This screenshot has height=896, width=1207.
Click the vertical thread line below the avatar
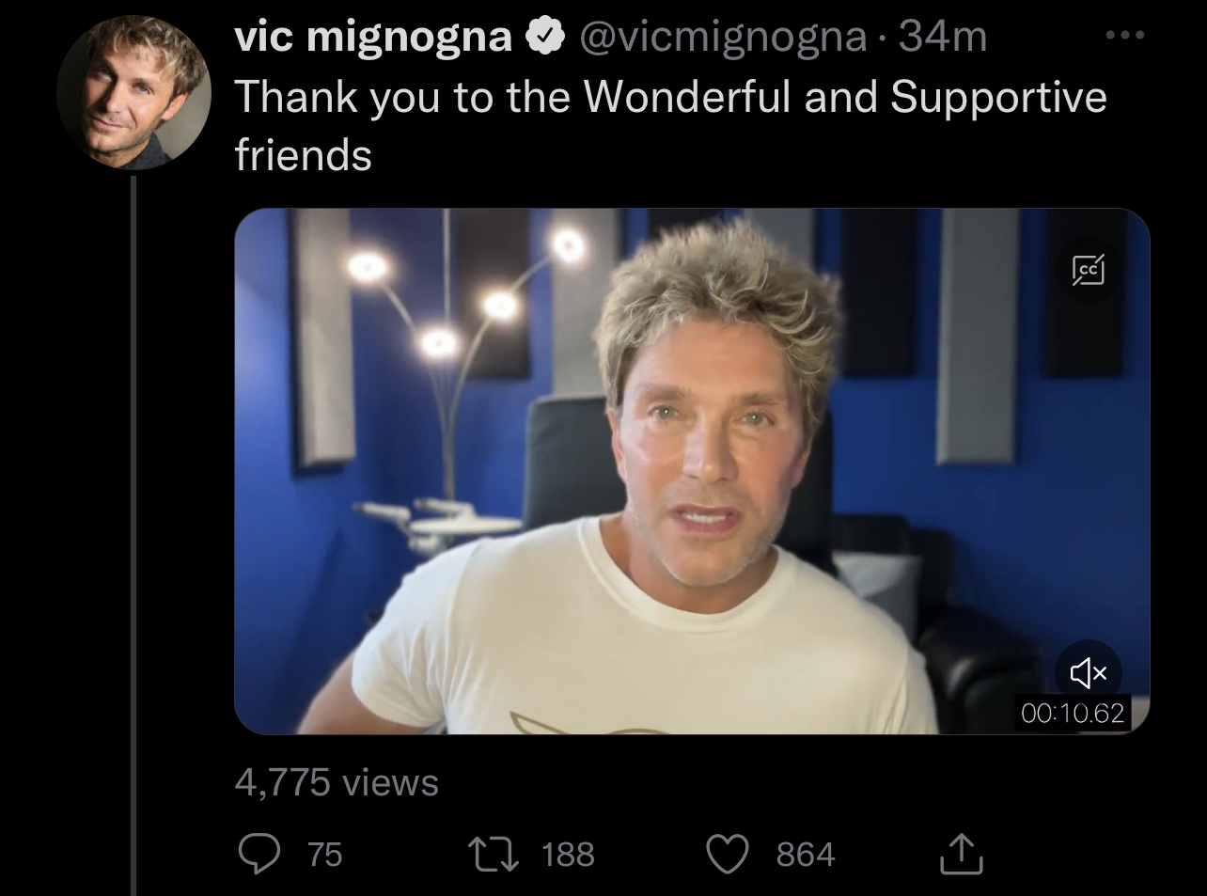click(x=133, y=536)
